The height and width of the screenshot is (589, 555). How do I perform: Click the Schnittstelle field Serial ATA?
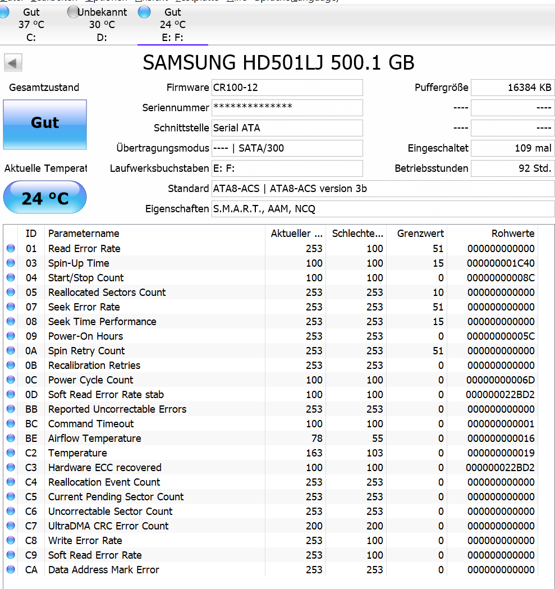click(x=287, y=128)
